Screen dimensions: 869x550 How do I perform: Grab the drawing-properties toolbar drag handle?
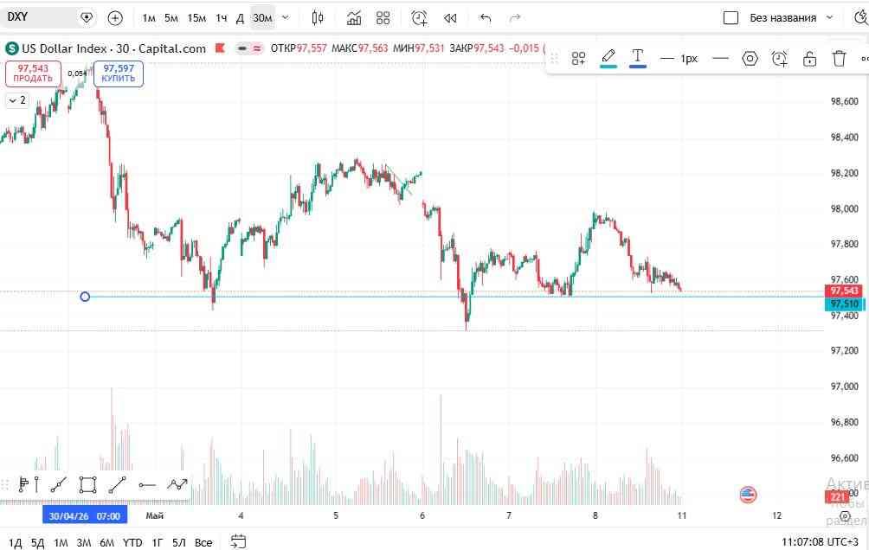554,58
